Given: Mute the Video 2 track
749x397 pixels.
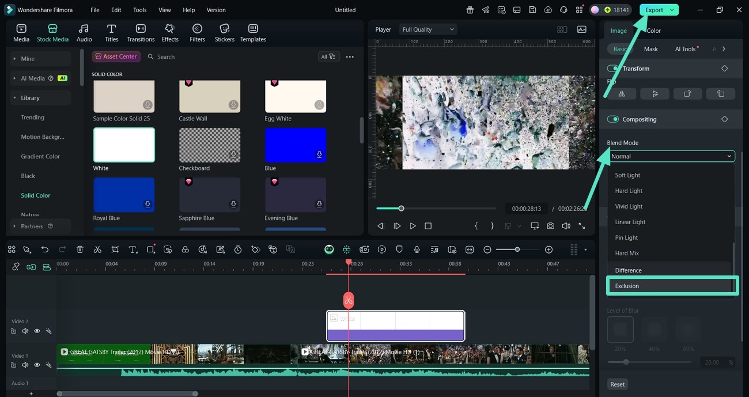Looking at the screenshot, I should coord(25,331).
